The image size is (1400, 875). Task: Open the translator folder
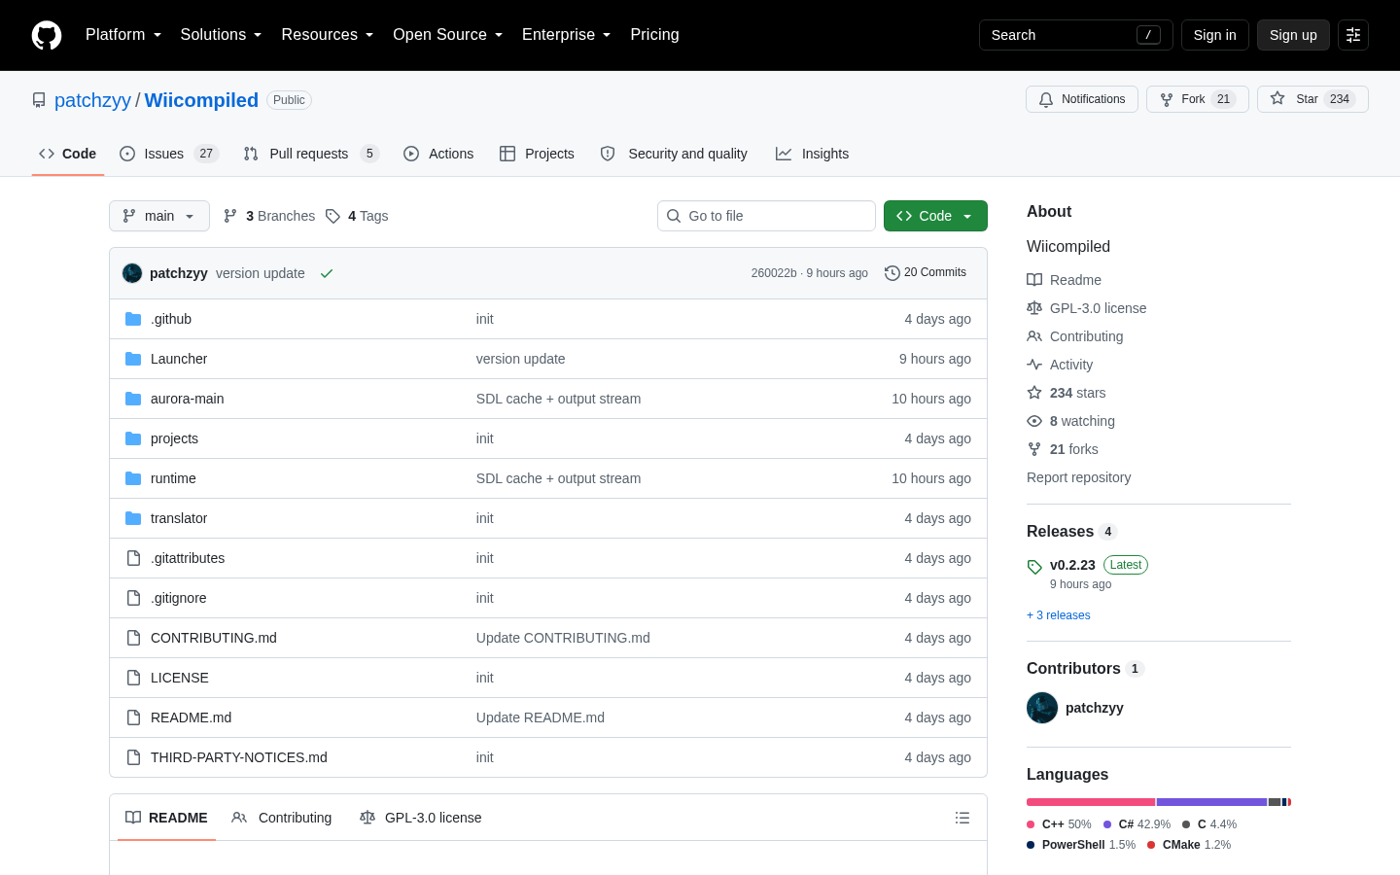pos(179,518)
